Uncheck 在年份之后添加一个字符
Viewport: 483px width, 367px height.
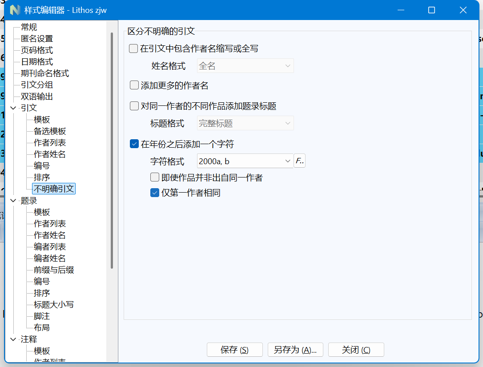coord(134,144)
